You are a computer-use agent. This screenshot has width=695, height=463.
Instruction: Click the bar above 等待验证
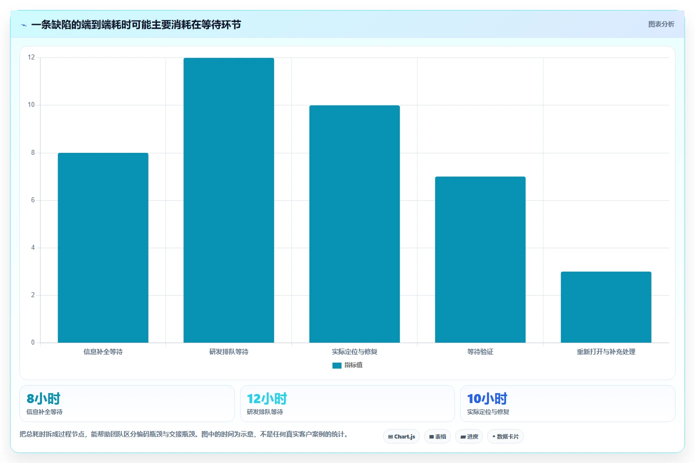click(480, 260)
